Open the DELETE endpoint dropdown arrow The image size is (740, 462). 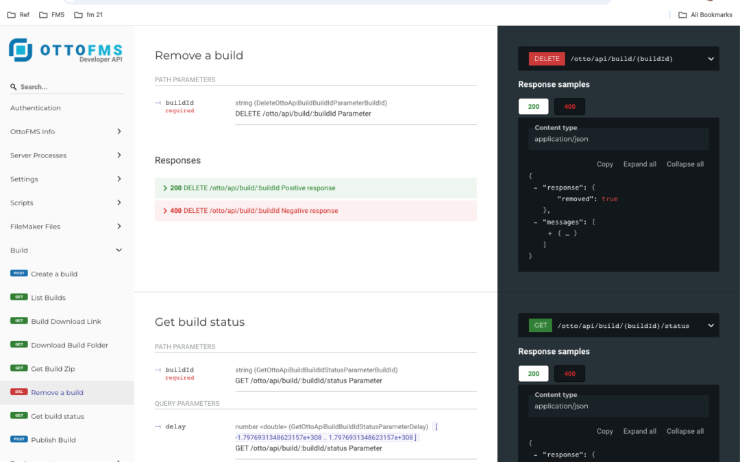(711, 59)
